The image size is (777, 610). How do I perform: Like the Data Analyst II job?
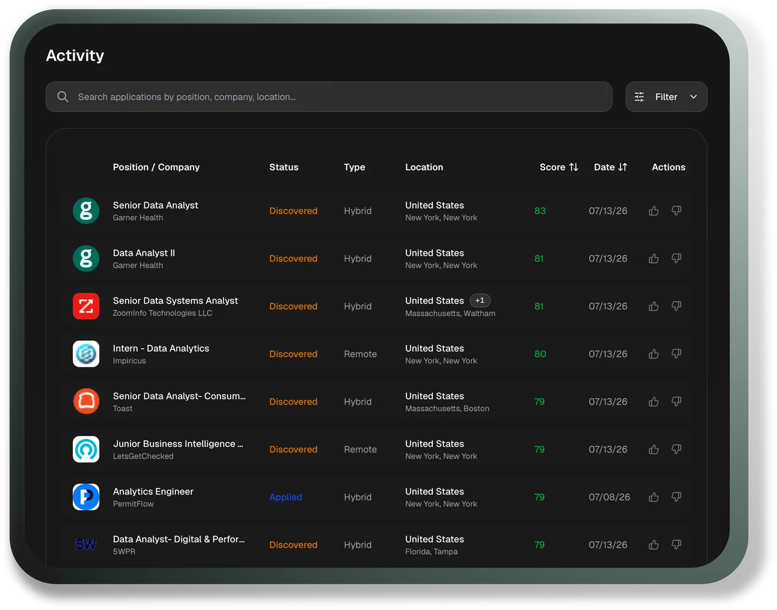click(x=654, y=259)
